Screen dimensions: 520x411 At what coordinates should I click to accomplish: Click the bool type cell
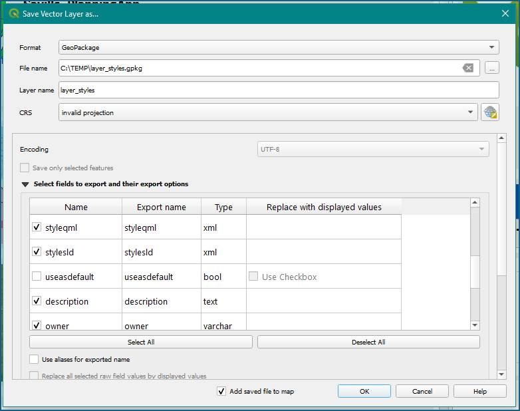(223, 276)
